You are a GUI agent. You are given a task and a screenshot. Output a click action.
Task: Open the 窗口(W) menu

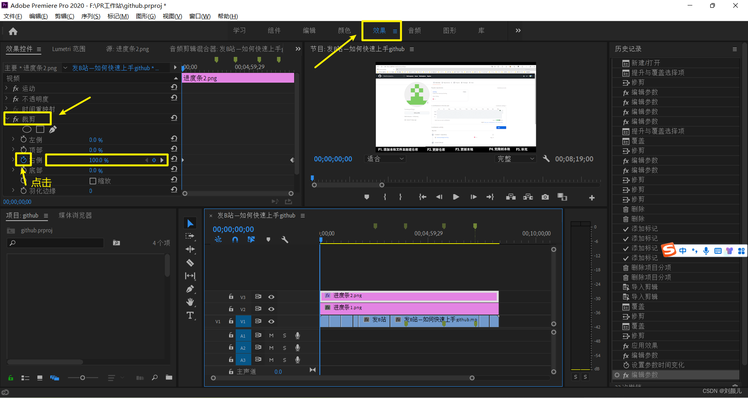(x=200, y=16)
